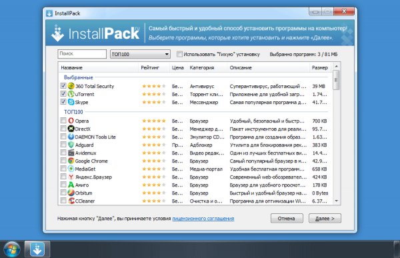Viewport: 400px width, 258px height.
Task: Check the Adguard checkbox
Action: [x=63, y=145]
